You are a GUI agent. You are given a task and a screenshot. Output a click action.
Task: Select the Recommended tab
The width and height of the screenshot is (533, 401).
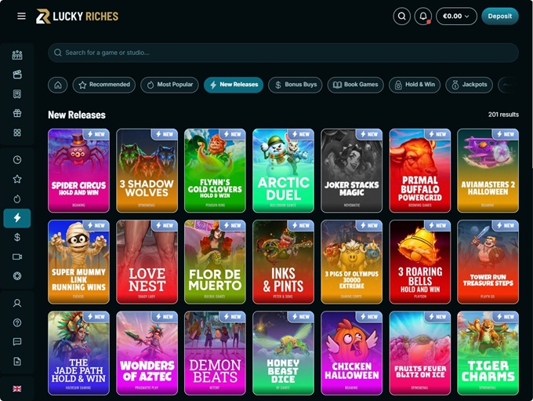(104, 85)
